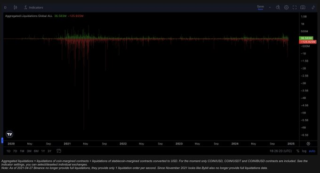The image size is (320, 173).
Task: Select the 7D range
Action: 15,151
